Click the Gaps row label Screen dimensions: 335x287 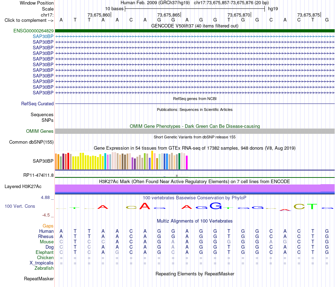[x=48, y=226]
